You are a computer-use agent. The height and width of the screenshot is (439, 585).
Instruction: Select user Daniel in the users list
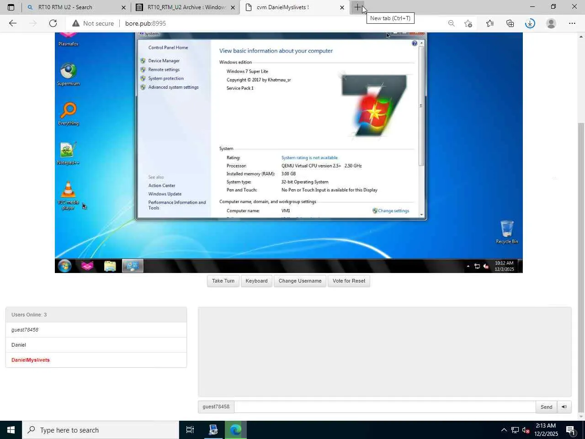(96, 345)
